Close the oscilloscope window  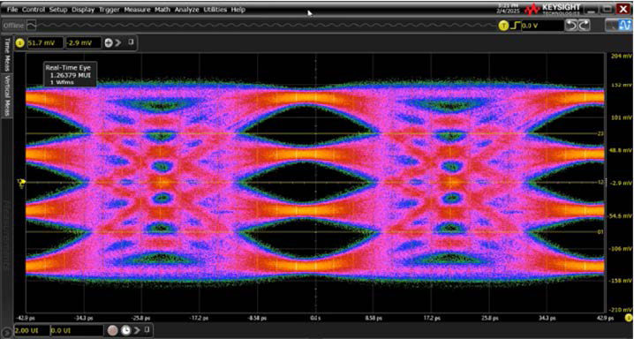(623, 9)
